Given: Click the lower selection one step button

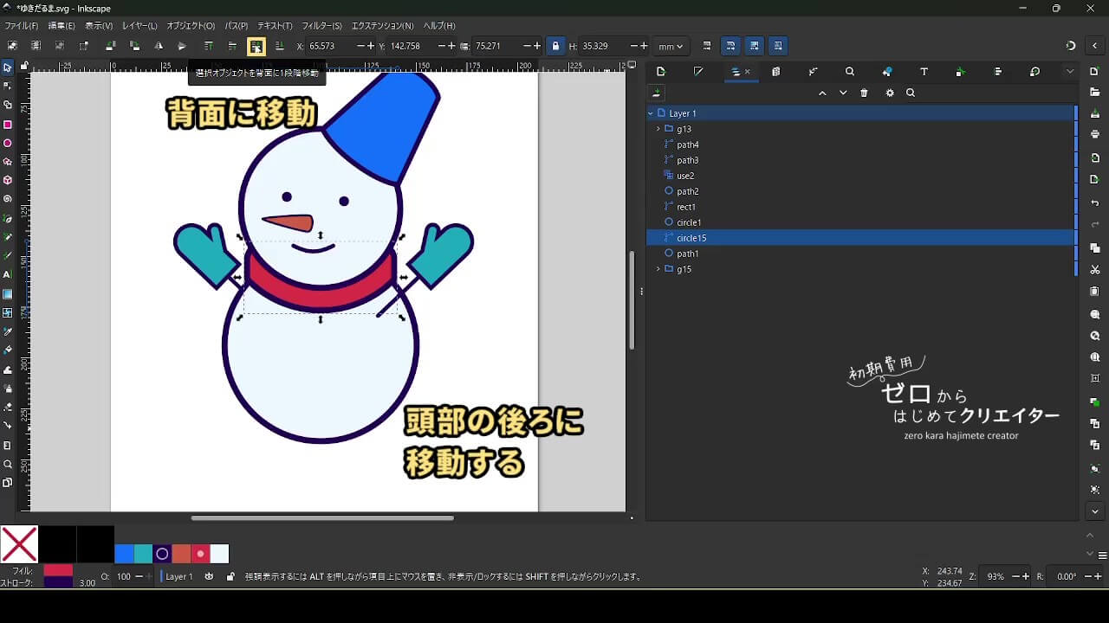Looking at the screenshot, I should (x=256, y=47).
